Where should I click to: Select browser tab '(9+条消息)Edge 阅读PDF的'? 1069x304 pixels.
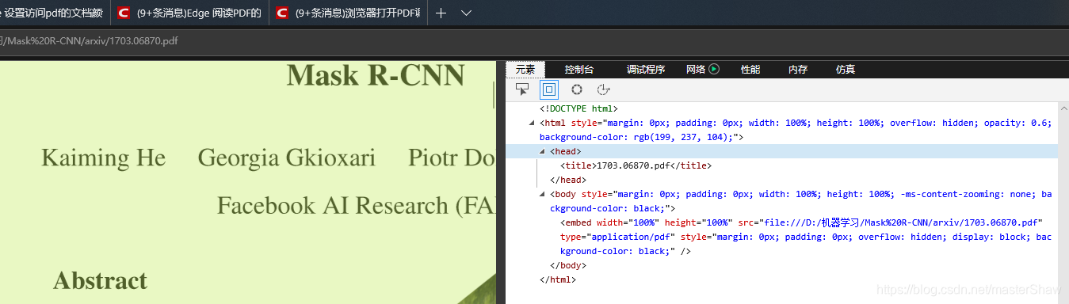click(189, 13)
